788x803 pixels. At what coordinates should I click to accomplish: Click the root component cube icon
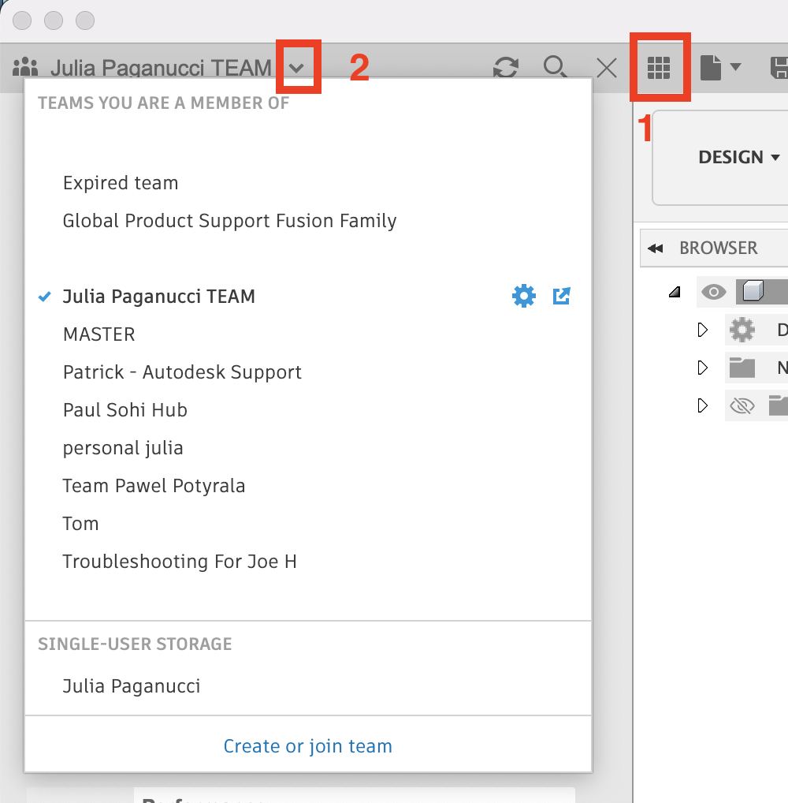tap(753, 291)
